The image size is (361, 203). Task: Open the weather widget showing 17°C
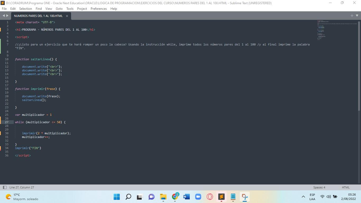pyautogui.click(x=22, y=197)
